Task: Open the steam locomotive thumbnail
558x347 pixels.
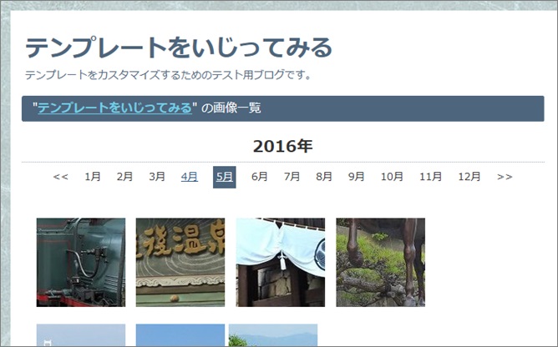Action: 81,263
